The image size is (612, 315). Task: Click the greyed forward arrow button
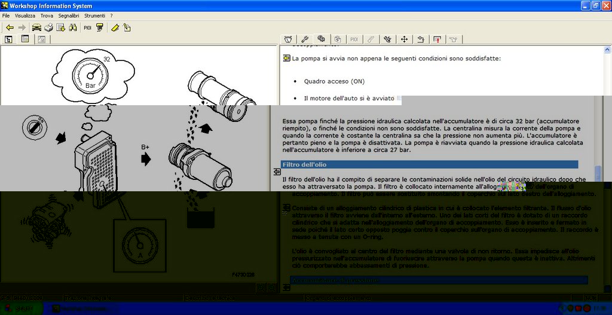coord(22,27)
